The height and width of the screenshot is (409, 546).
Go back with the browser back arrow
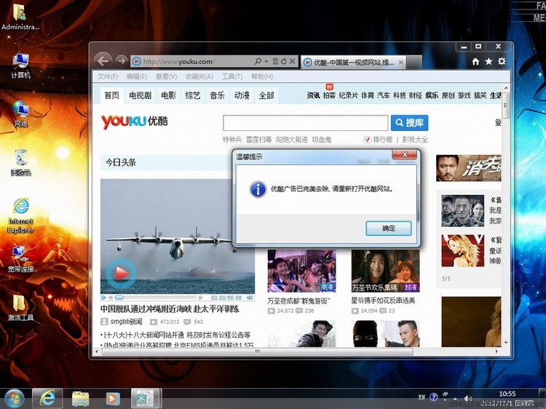[x=103, y=61]
